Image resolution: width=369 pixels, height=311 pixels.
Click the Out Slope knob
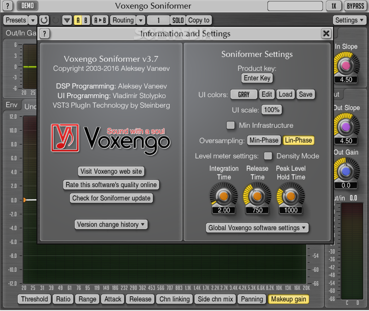pyautogui.click(x=346, y=127)
